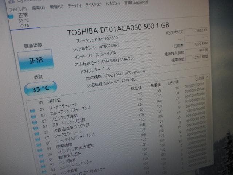Viewport: 233px width, 175px height.
Task: Select the シークタイムパフォーマンス row name
Action: (75, 138)
